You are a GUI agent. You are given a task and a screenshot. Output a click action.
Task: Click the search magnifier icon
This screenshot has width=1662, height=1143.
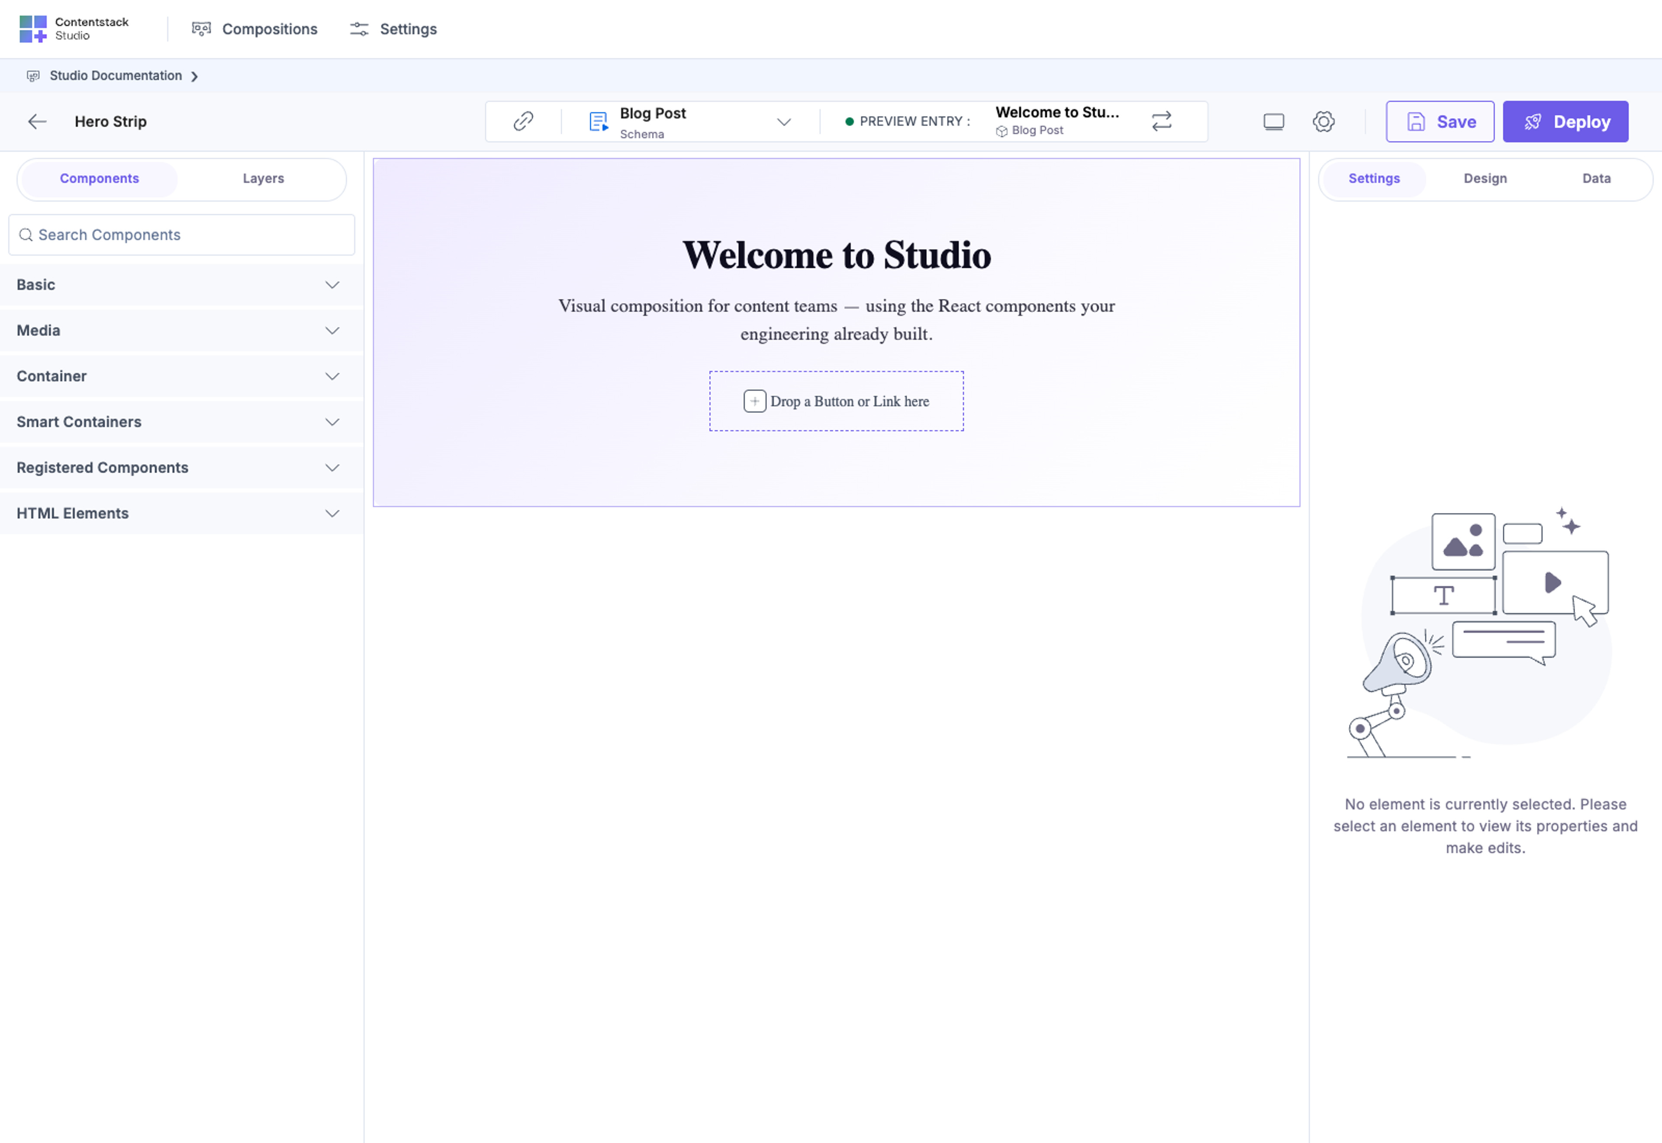click(x=26, y=235)
